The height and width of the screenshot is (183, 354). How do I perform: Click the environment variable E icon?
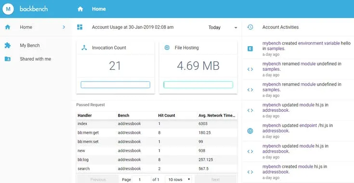[250, 49]
